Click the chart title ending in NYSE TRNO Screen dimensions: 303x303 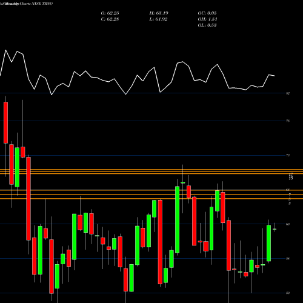[x=27, y=4]
